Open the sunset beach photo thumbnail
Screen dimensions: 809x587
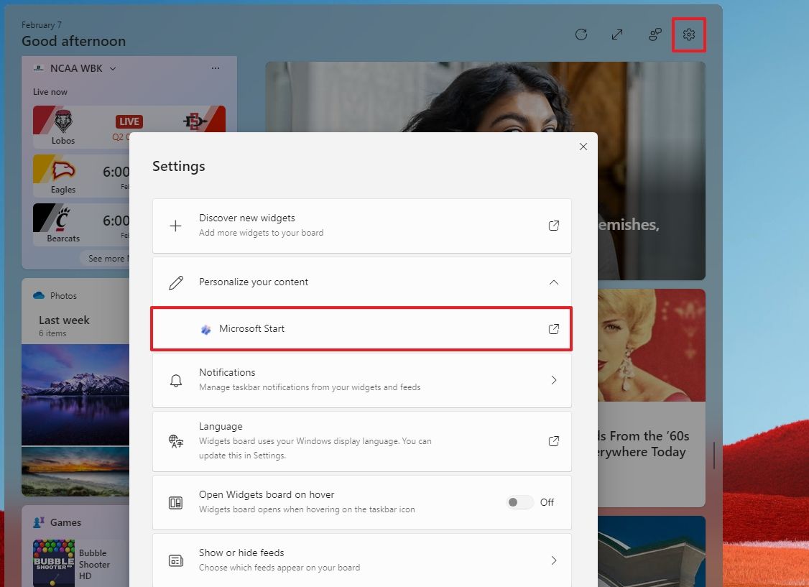pos(75,471)
